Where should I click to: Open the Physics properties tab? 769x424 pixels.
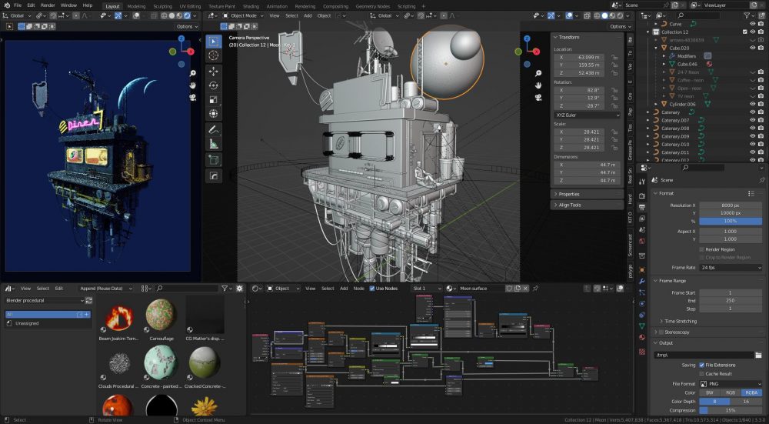642,304
